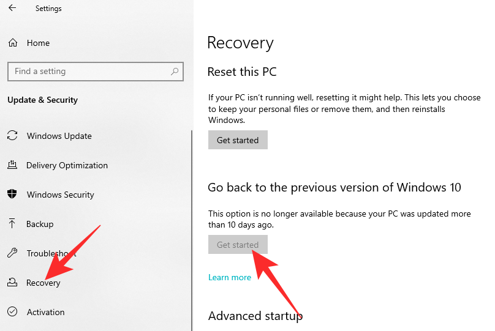This screenshot has height=331, width=495.
Task: Click Get started under Reset this PC
Action: tap(238, 140)
